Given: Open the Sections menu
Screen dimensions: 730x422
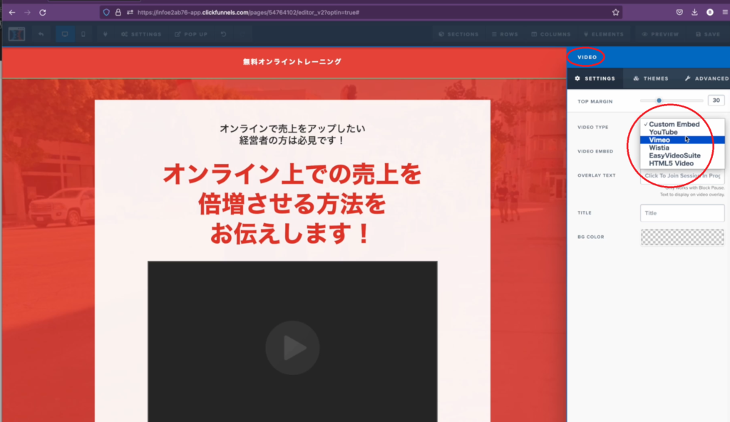Looking at the screenshot, I should click(x=458, y=34).
